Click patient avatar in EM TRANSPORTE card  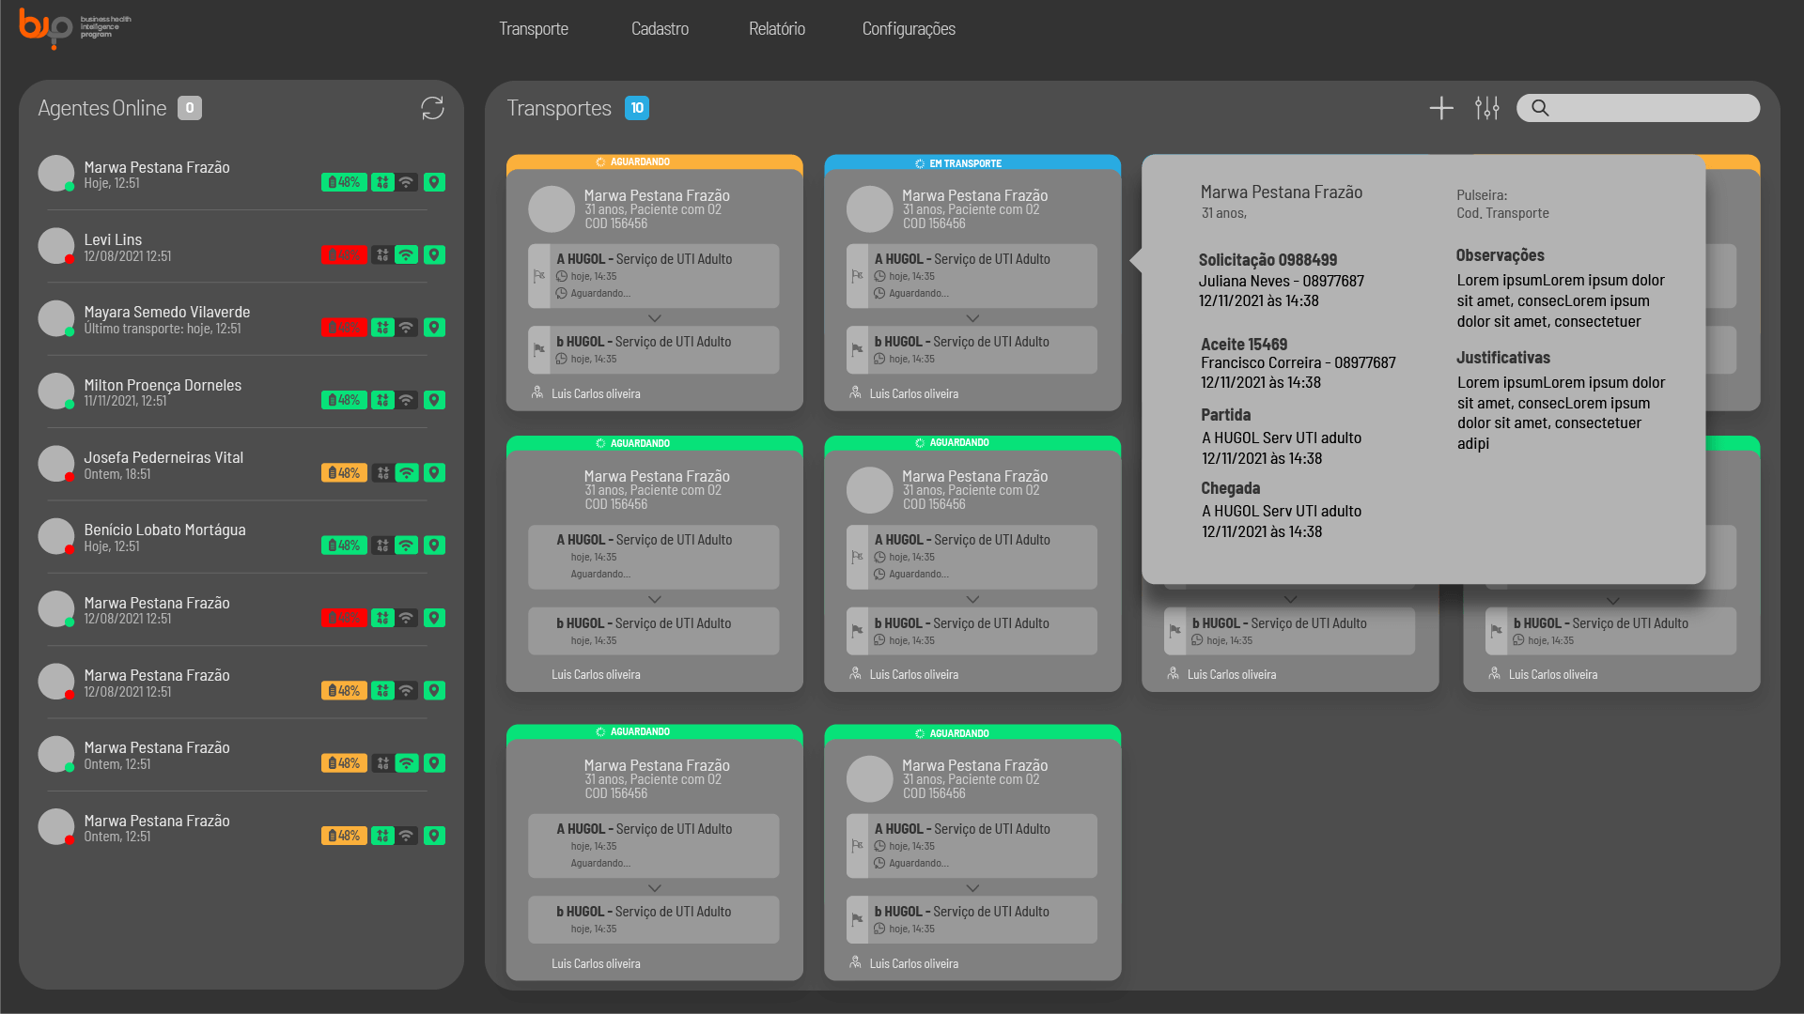(x=869, y=209)
